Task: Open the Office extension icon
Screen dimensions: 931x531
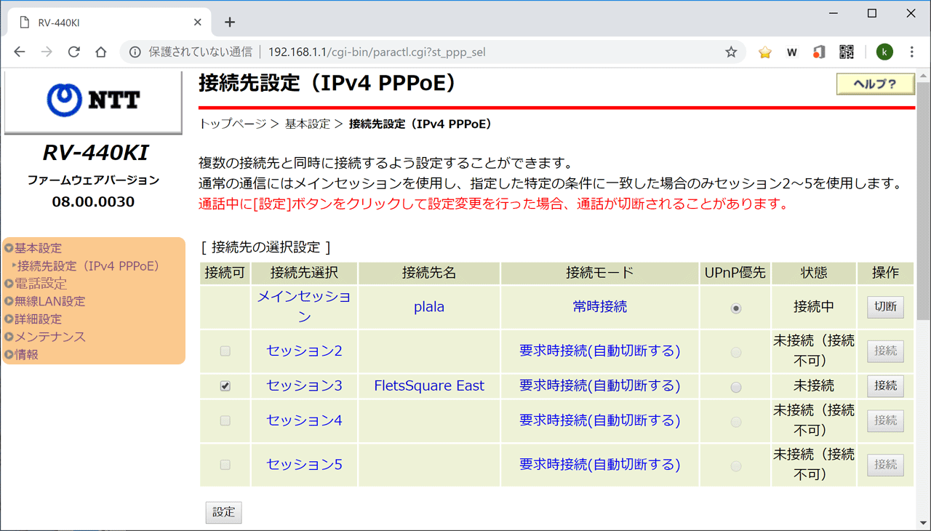Action: pos(819,52)
